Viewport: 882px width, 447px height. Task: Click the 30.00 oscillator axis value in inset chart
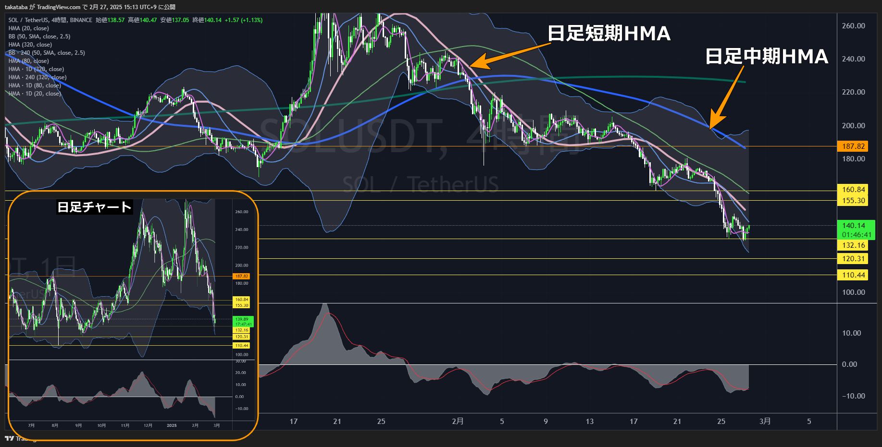click(x=241, y=361)
